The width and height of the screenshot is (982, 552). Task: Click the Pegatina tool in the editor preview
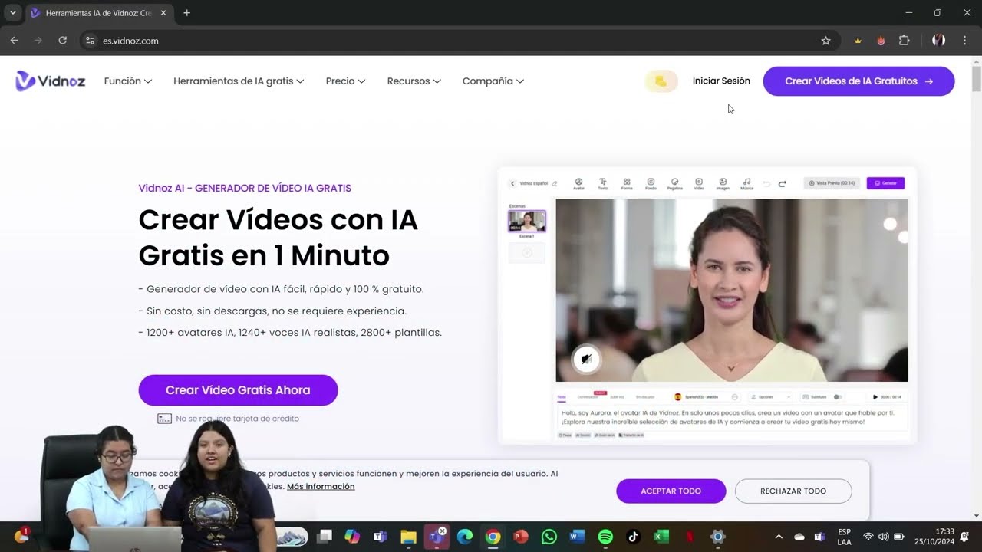click(674, 183)
